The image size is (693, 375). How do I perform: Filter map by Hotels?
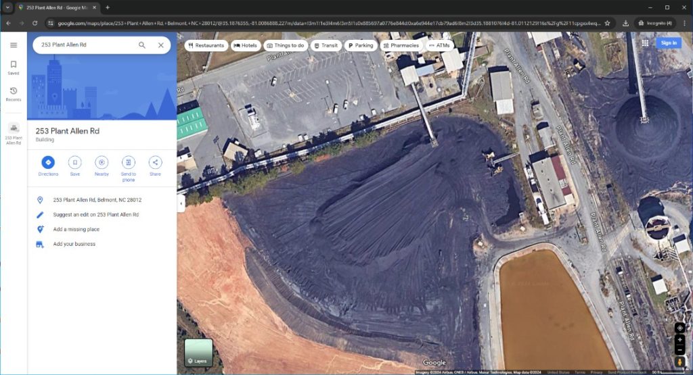(246, 45)
